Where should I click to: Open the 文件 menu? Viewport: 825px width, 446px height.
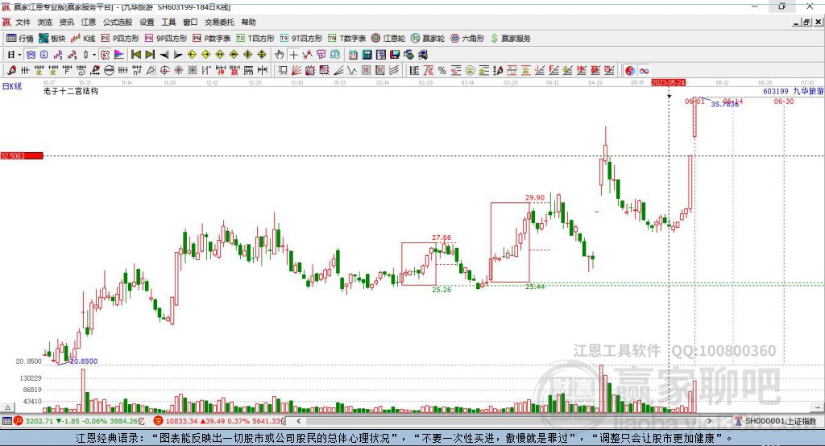(23, 22)
